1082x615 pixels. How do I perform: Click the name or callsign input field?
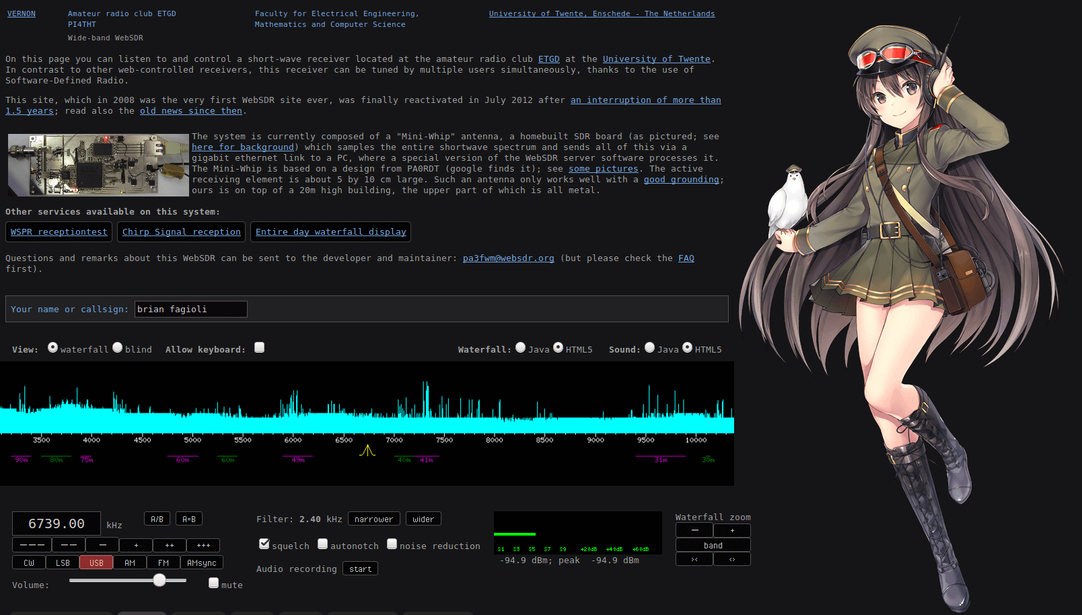click(191, 309)
